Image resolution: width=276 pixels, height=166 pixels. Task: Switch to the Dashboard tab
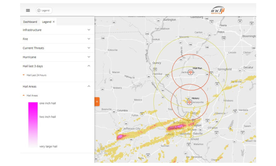[x=30, y=22]
